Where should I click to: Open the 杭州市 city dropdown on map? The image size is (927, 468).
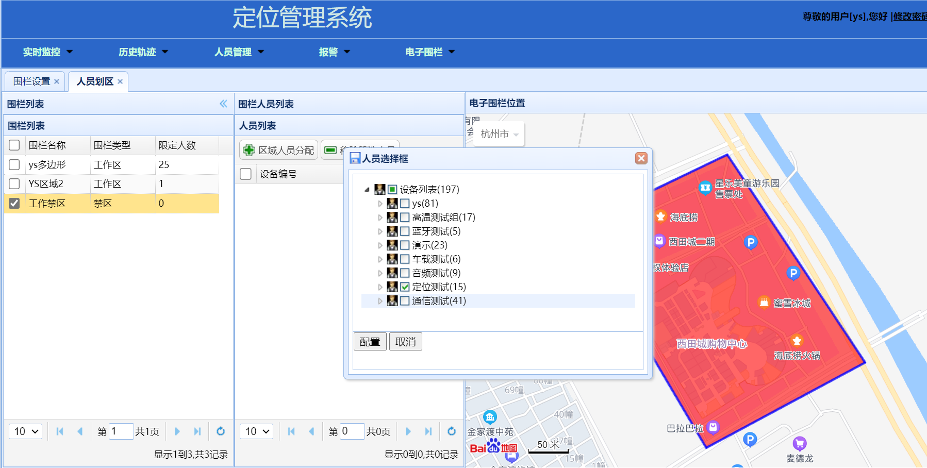click(x=499, y=134)
